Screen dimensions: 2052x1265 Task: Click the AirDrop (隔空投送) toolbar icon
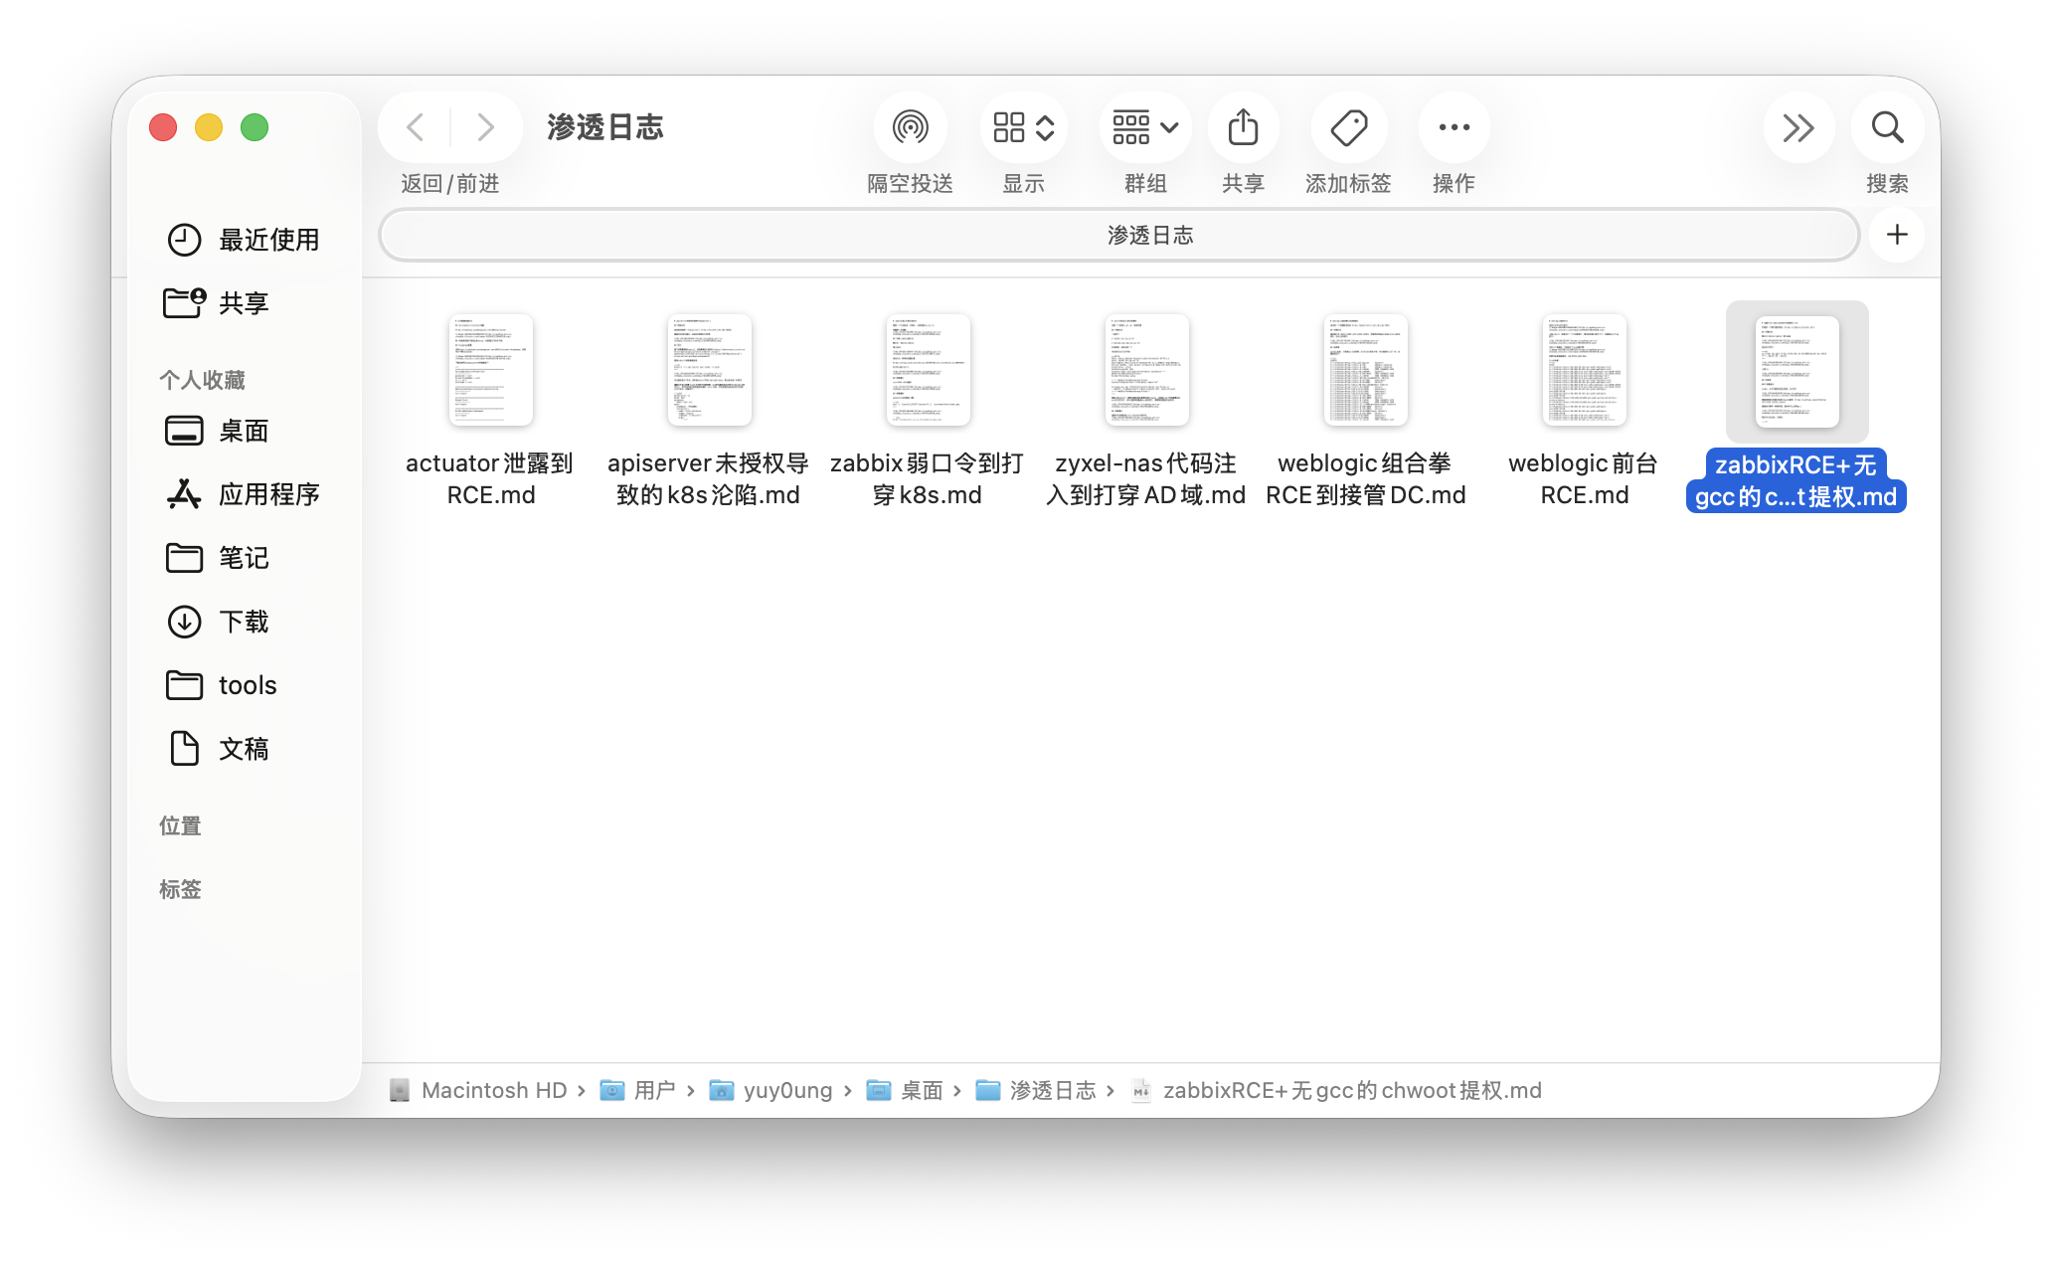click(x=910, y=127)
